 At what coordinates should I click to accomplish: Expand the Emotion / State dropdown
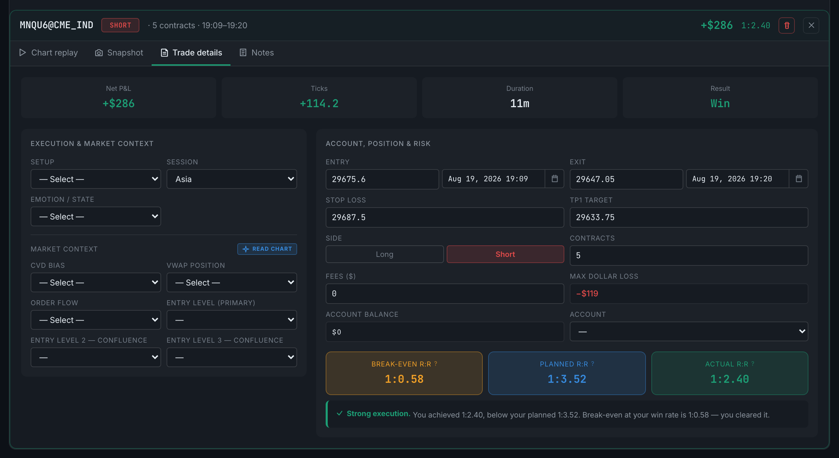pyautogui.click(x=96, y=216)
